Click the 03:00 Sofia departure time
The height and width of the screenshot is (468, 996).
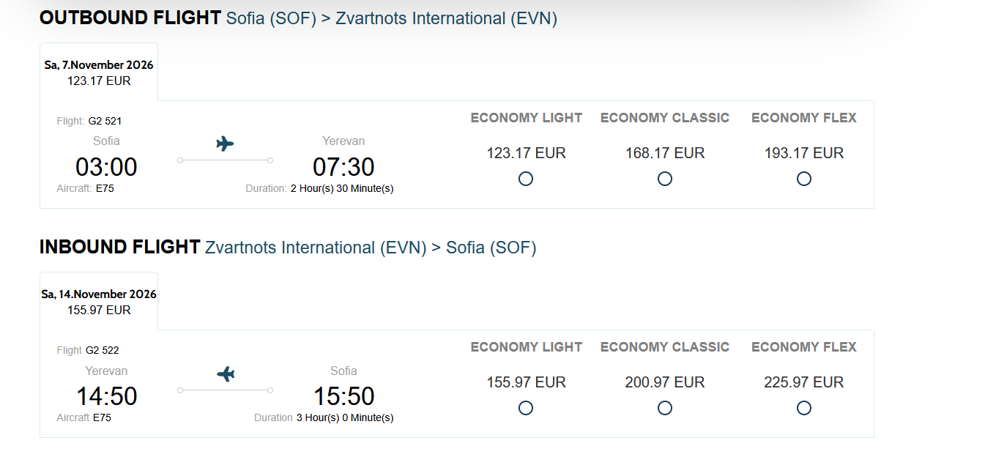pos(106,167)
